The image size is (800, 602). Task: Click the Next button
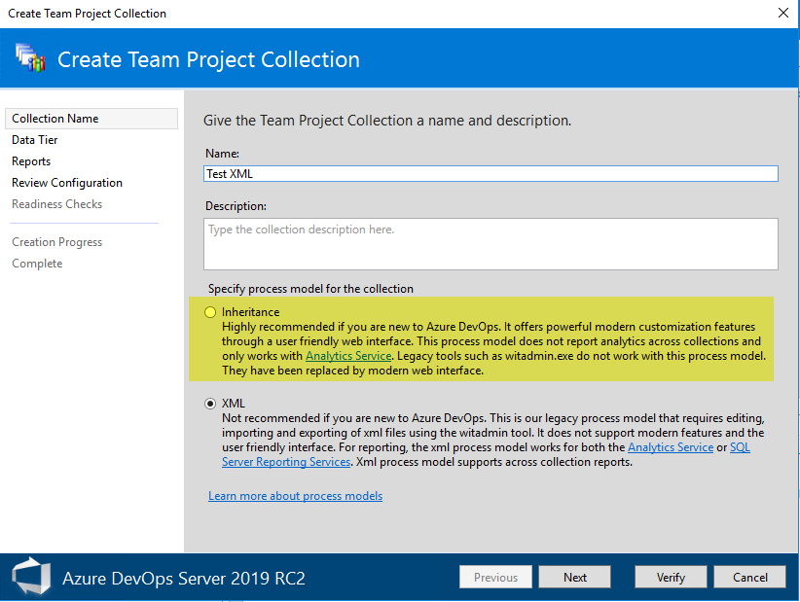point(574,577)
